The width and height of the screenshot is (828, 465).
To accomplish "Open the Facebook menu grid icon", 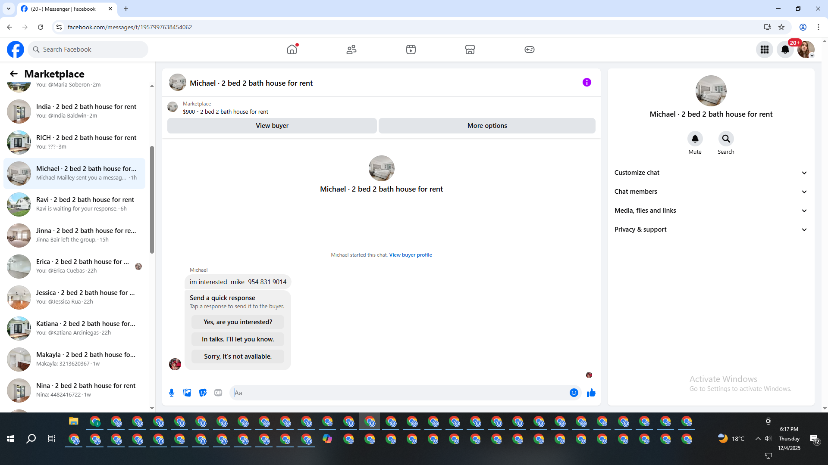I will (764, 50).
